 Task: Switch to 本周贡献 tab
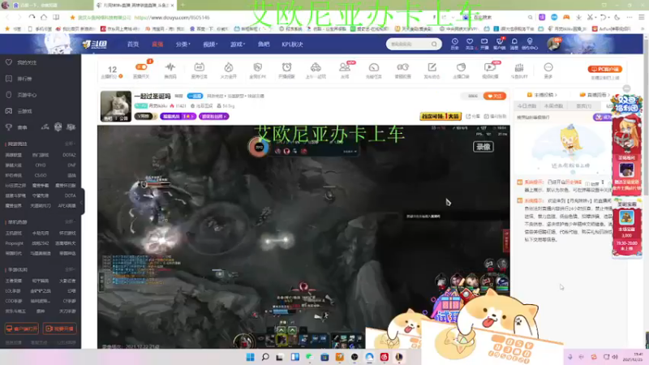(x=553, y=106)
